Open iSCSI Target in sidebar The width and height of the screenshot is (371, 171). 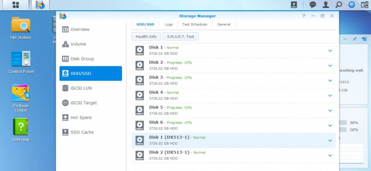pyautogui.click(x=91, y=103)
